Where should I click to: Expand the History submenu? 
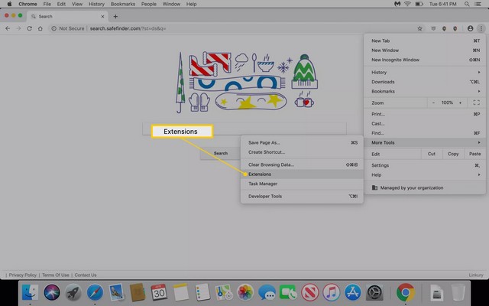tap(424, 73)
